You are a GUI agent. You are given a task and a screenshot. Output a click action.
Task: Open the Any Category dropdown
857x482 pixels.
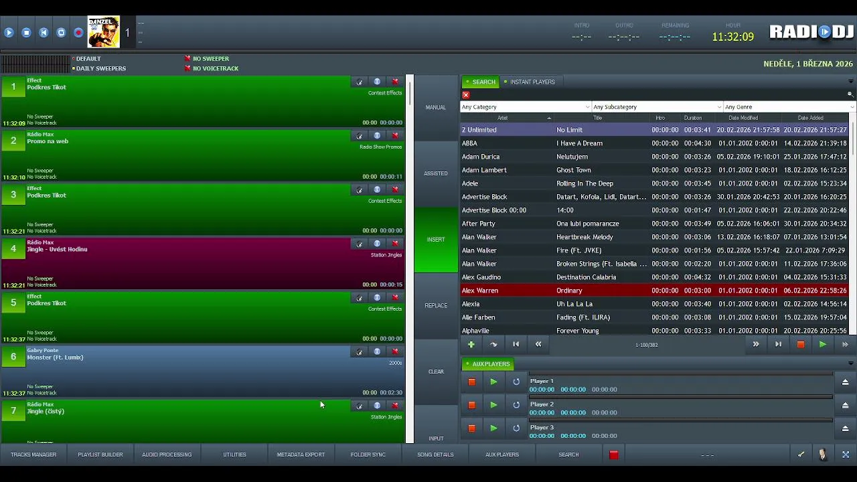coord(526,107)
